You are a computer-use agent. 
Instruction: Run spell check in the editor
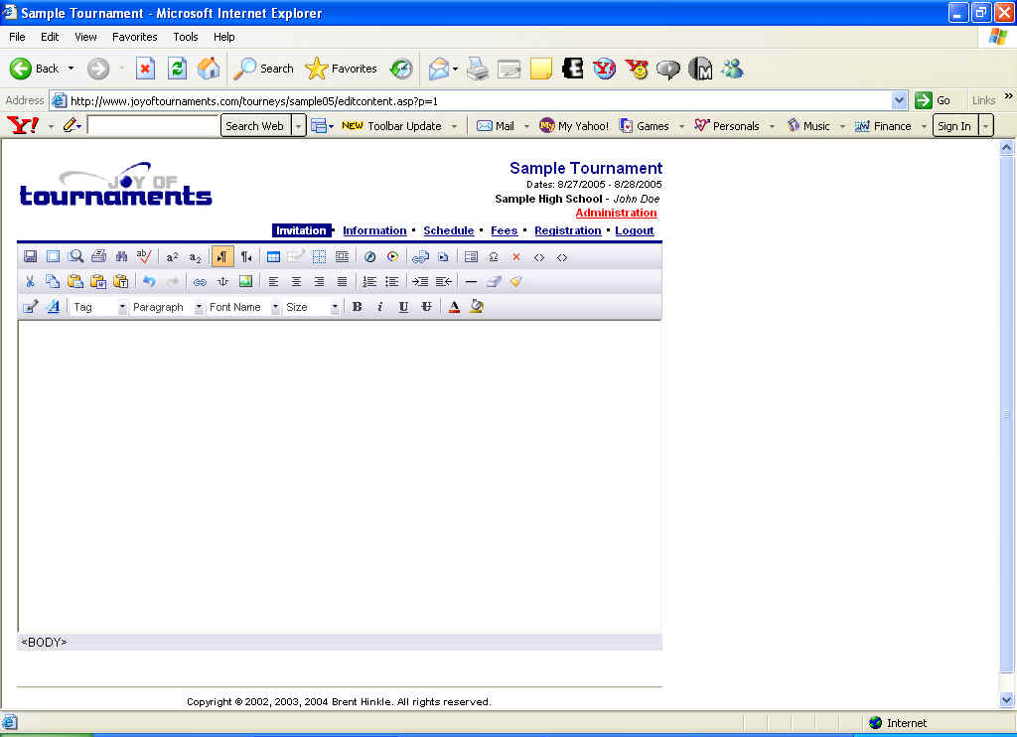click(144, 257)
